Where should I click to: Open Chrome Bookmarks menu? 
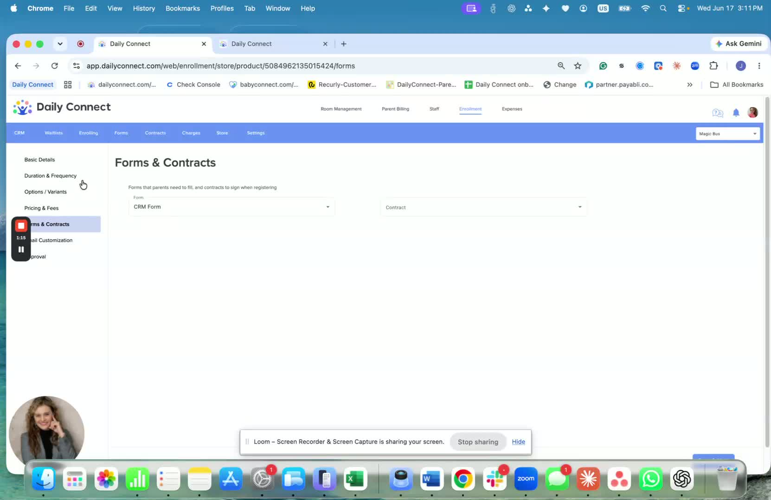pos(183,8)
